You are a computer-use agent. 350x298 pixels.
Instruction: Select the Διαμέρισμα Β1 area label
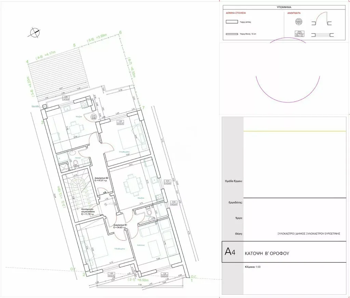pos(120,226)
